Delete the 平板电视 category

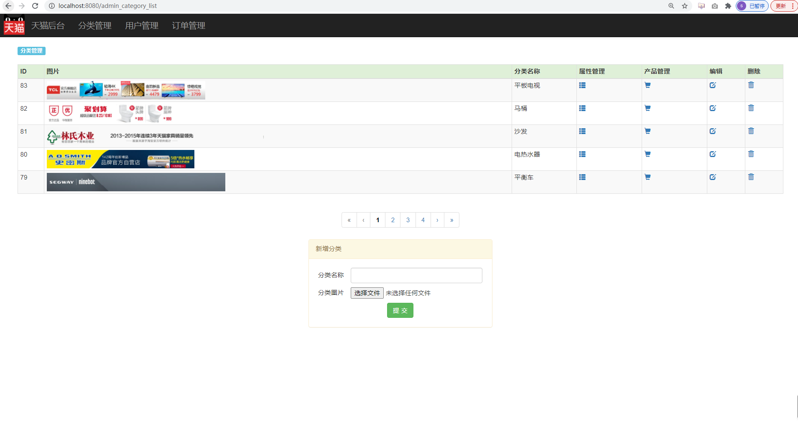pyautogui.click(x=751, y=85)
